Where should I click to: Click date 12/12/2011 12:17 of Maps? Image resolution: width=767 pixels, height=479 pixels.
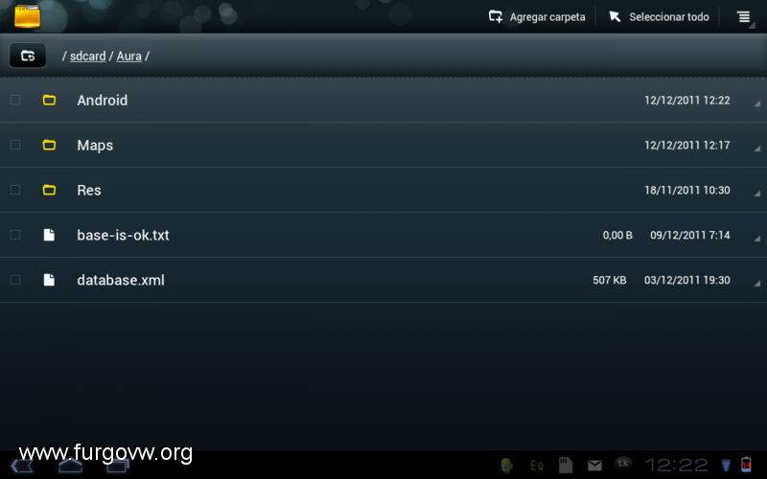(x=686, y=146)
